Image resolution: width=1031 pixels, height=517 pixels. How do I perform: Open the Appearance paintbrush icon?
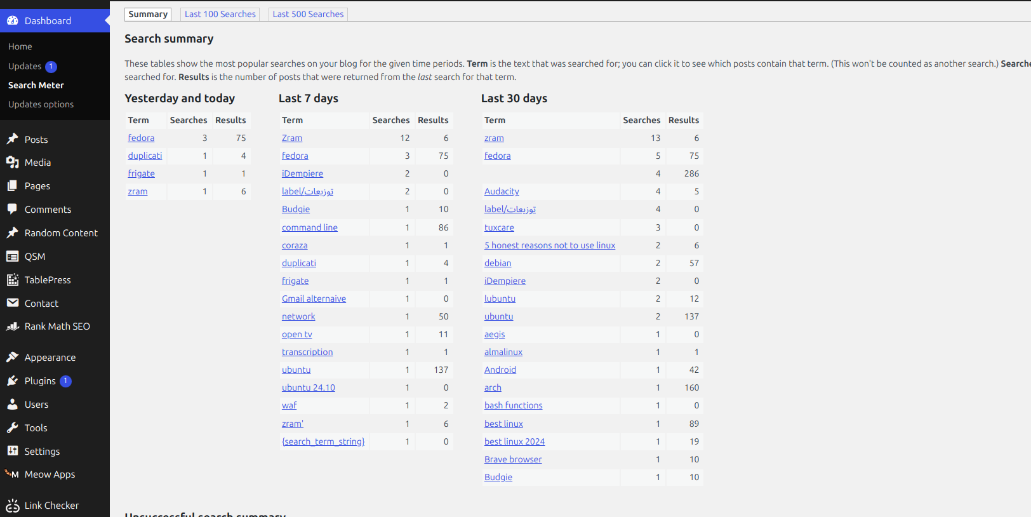[x=13, y=358]
